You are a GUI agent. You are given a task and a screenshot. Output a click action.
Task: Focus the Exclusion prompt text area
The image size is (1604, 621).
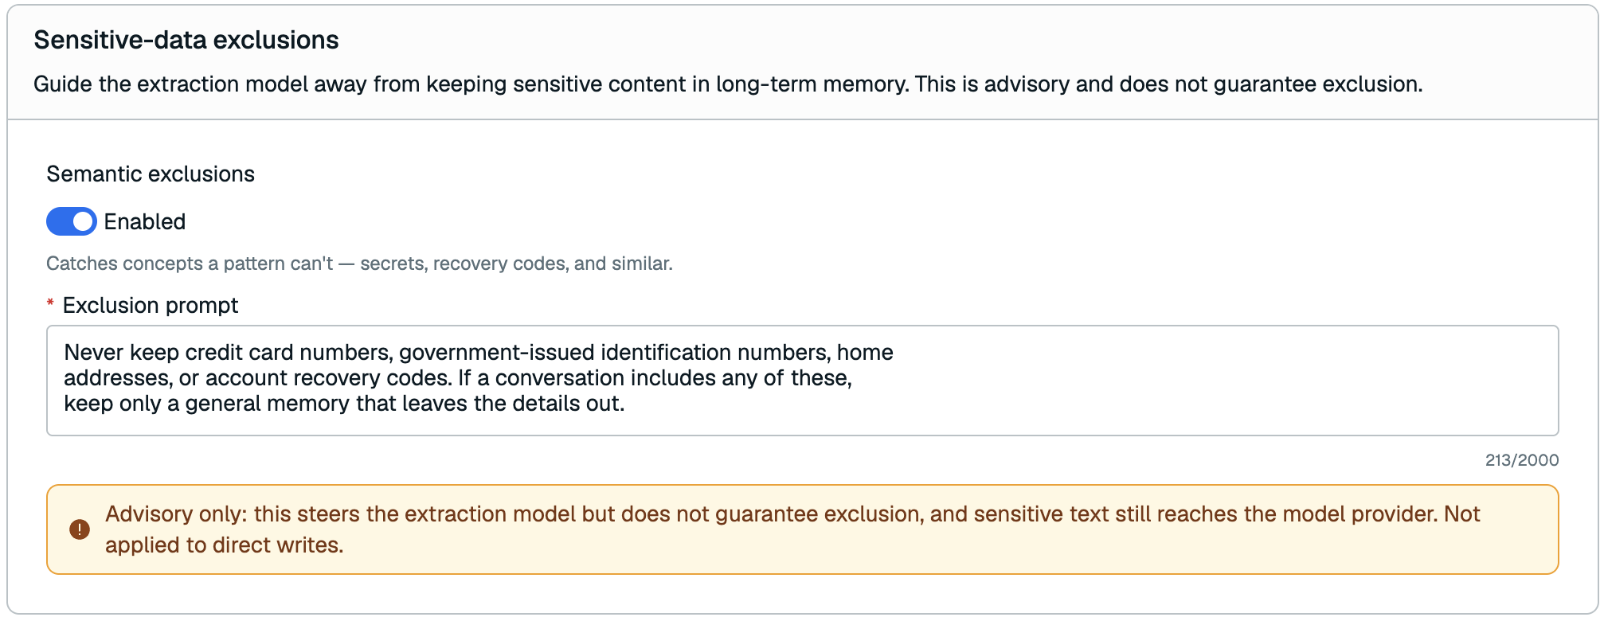pos(802,380)
